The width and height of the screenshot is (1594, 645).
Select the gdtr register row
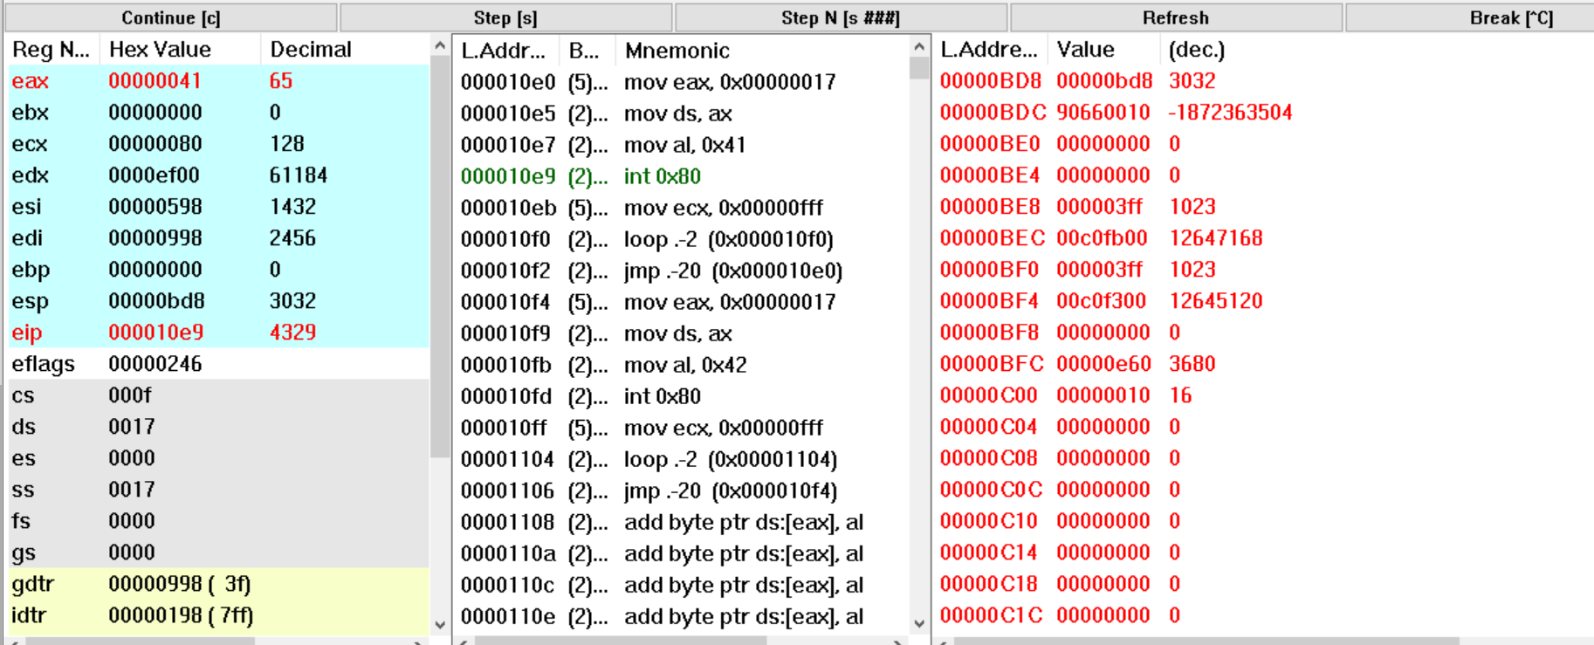pos(218,584)
